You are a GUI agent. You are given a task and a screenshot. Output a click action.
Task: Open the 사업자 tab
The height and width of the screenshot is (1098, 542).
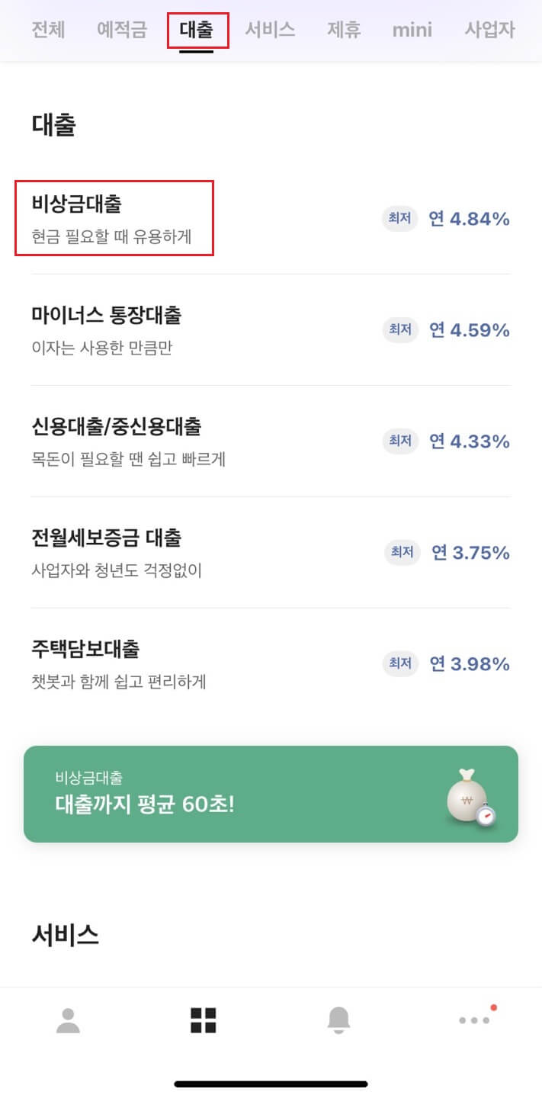pos(489,30)
